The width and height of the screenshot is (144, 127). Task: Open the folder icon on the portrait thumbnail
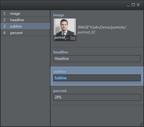pyautogui.click(x=73, y=38)
